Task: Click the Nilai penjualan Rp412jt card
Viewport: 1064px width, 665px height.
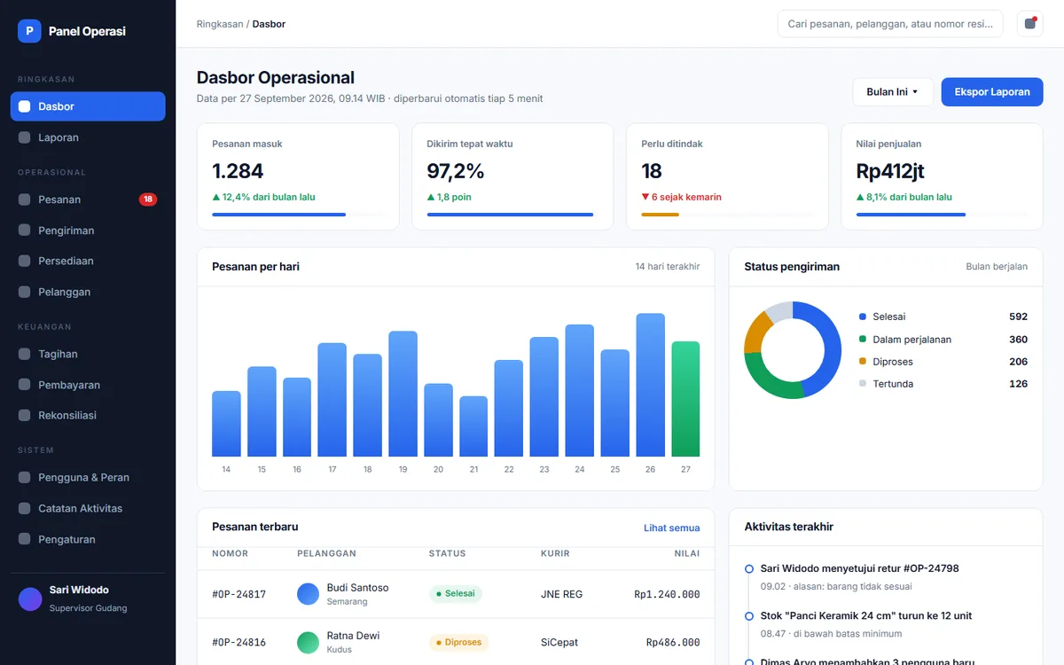Action: coord(942,176)
